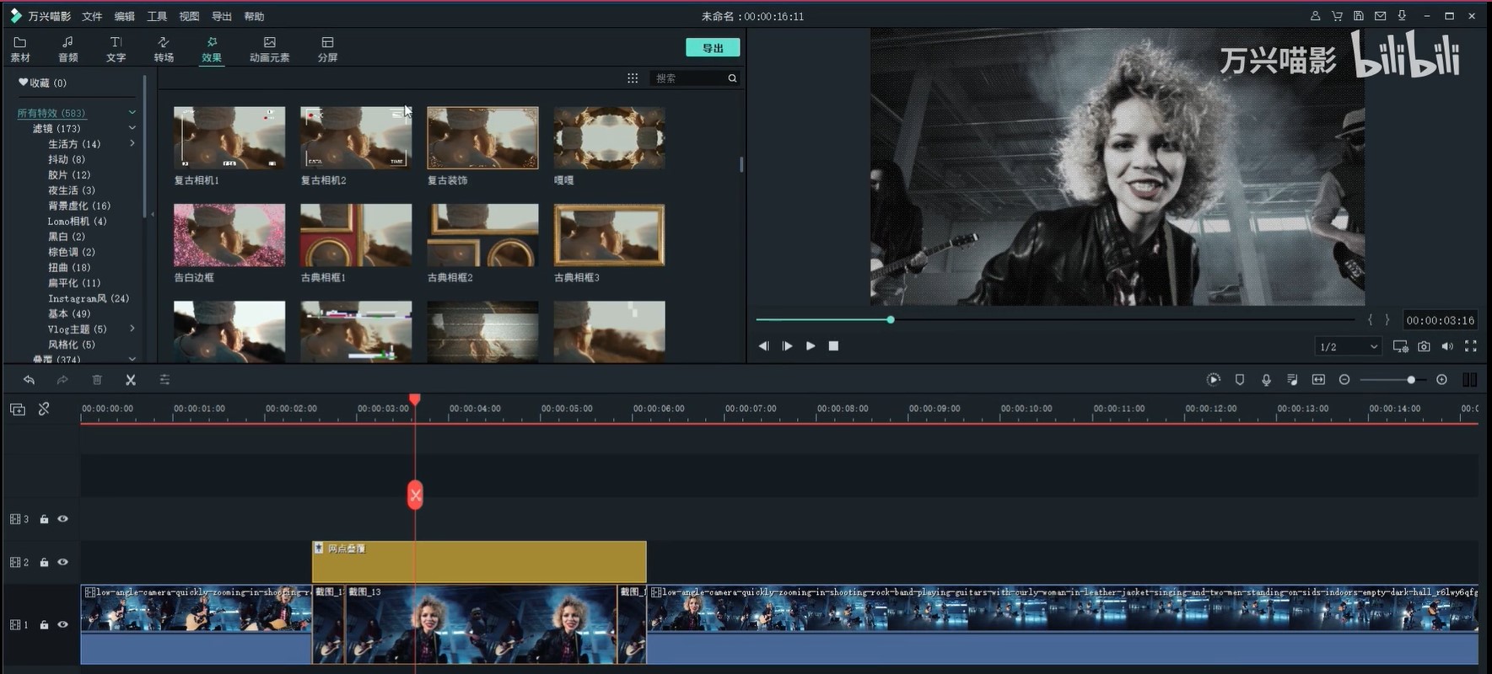Image resolution: width=1492 pixels, height=674 pixels.
Task: Open the 转场 transitions tab
Action: click(x=164, y=49)
